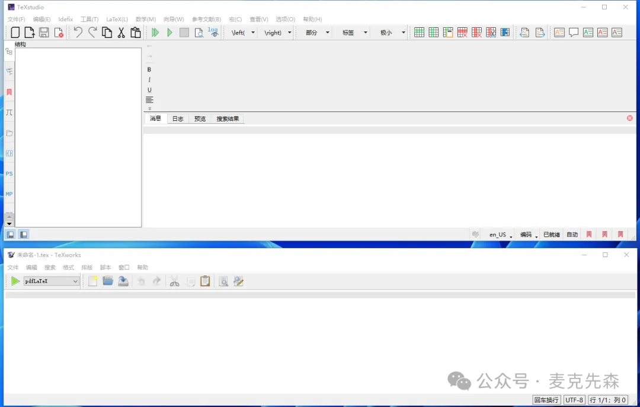The image size is (640, 407).
Task: Click the page with right arrow icon
Action: pos(540,32)
